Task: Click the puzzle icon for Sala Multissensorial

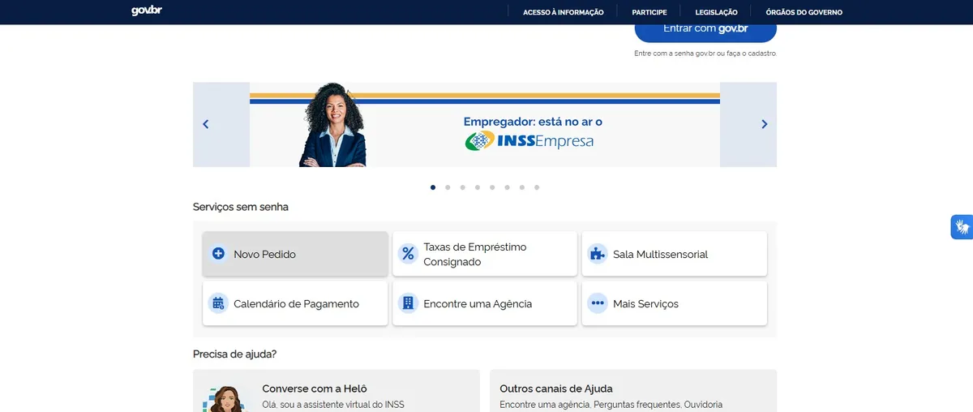Action: pyautogui.click(x=598, y=254)
